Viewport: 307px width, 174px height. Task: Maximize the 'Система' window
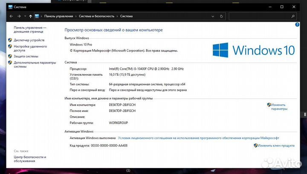tap(282, 7)
